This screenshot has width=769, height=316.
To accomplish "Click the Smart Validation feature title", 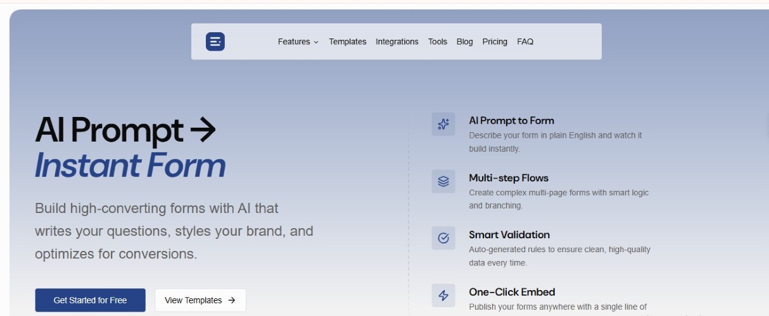I will click(509, 234).
